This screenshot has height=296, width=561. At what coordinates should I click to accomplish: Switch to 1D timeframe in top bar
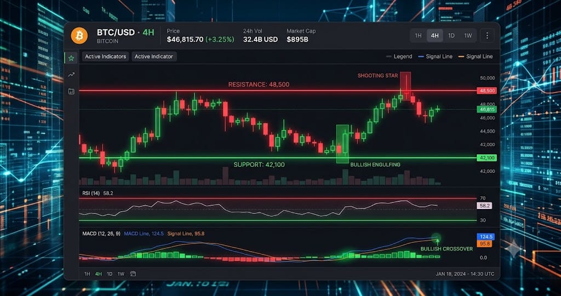pos(451,36)
